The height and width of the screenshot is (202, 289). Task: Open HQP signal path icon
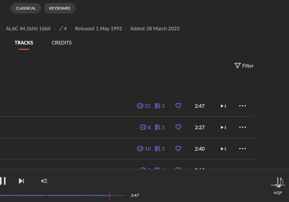(x=278, y=186)
